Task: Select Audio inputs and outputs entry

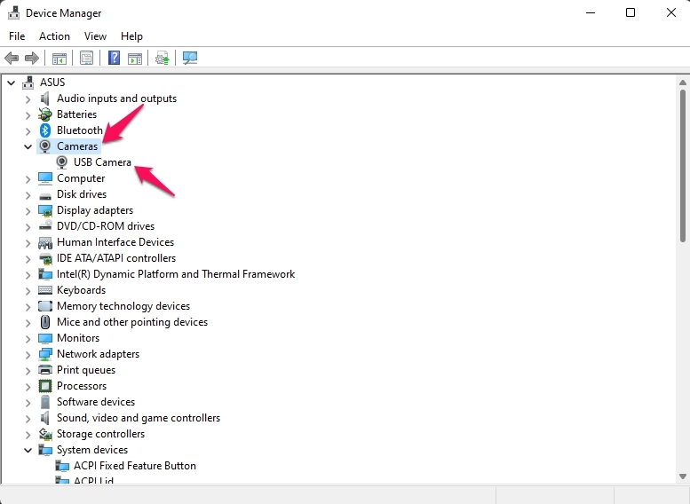Action: click(x=116, y=98)
